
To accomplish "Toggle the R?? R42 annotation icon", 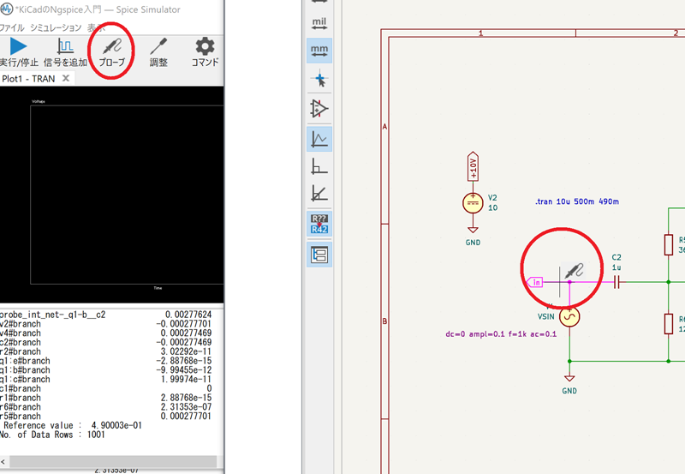I will coord(319,224).
